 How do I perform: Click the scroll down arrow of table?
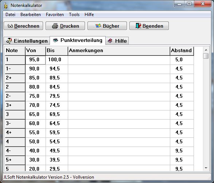click(206, 168)
